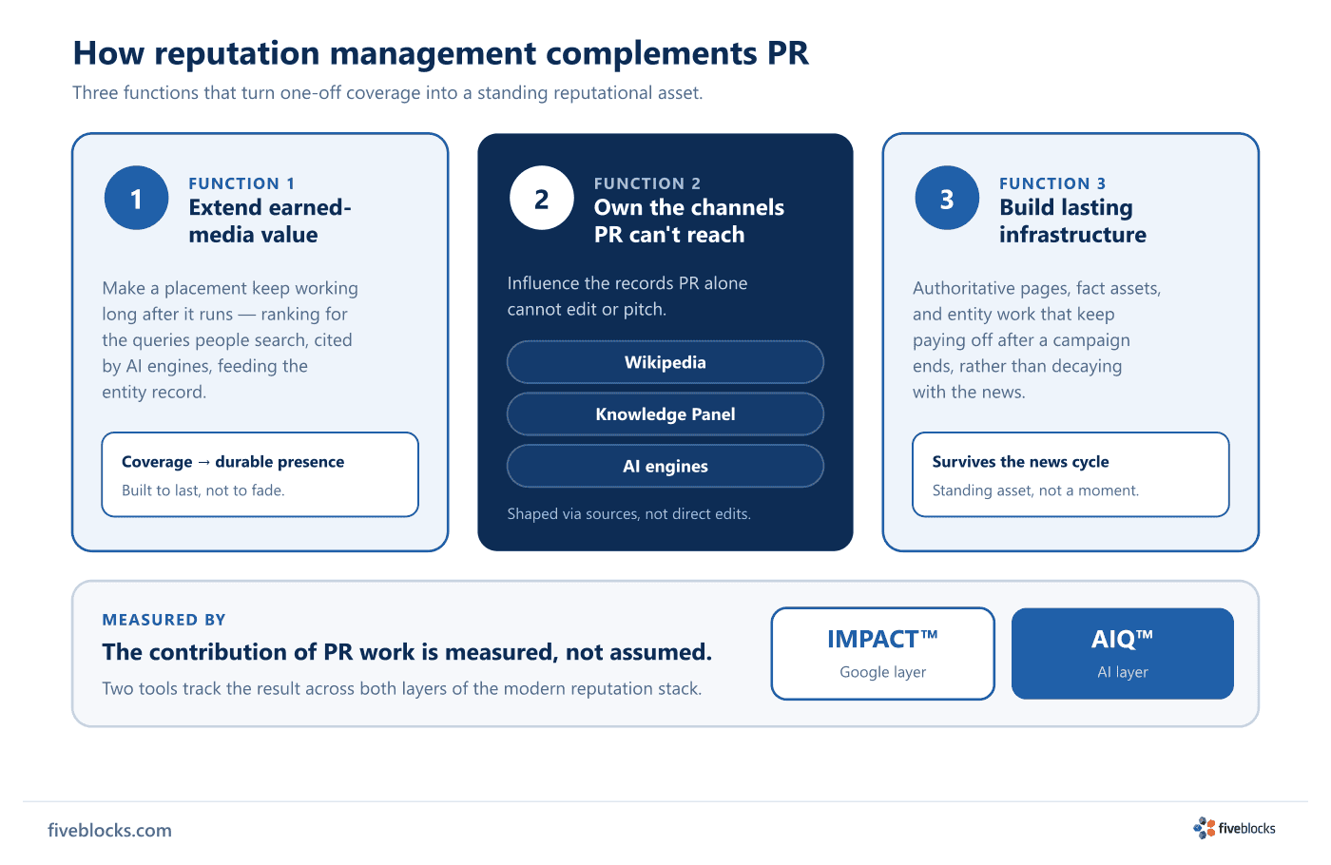Click the 'Build lasting infrastructure' heading
This screenshot has height=865, width=1331.
(x=1072, y=221)
